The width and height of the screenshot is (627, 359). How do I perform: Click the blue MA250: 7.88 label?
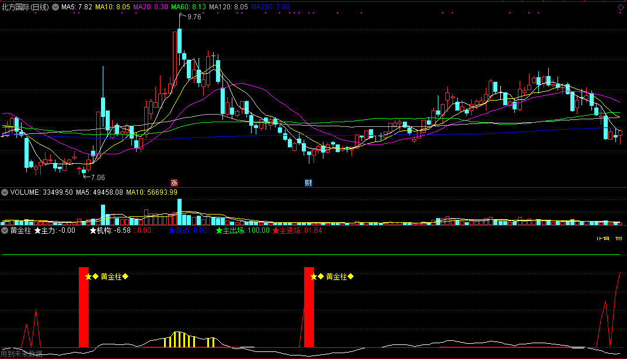click(x=271, y=7)
